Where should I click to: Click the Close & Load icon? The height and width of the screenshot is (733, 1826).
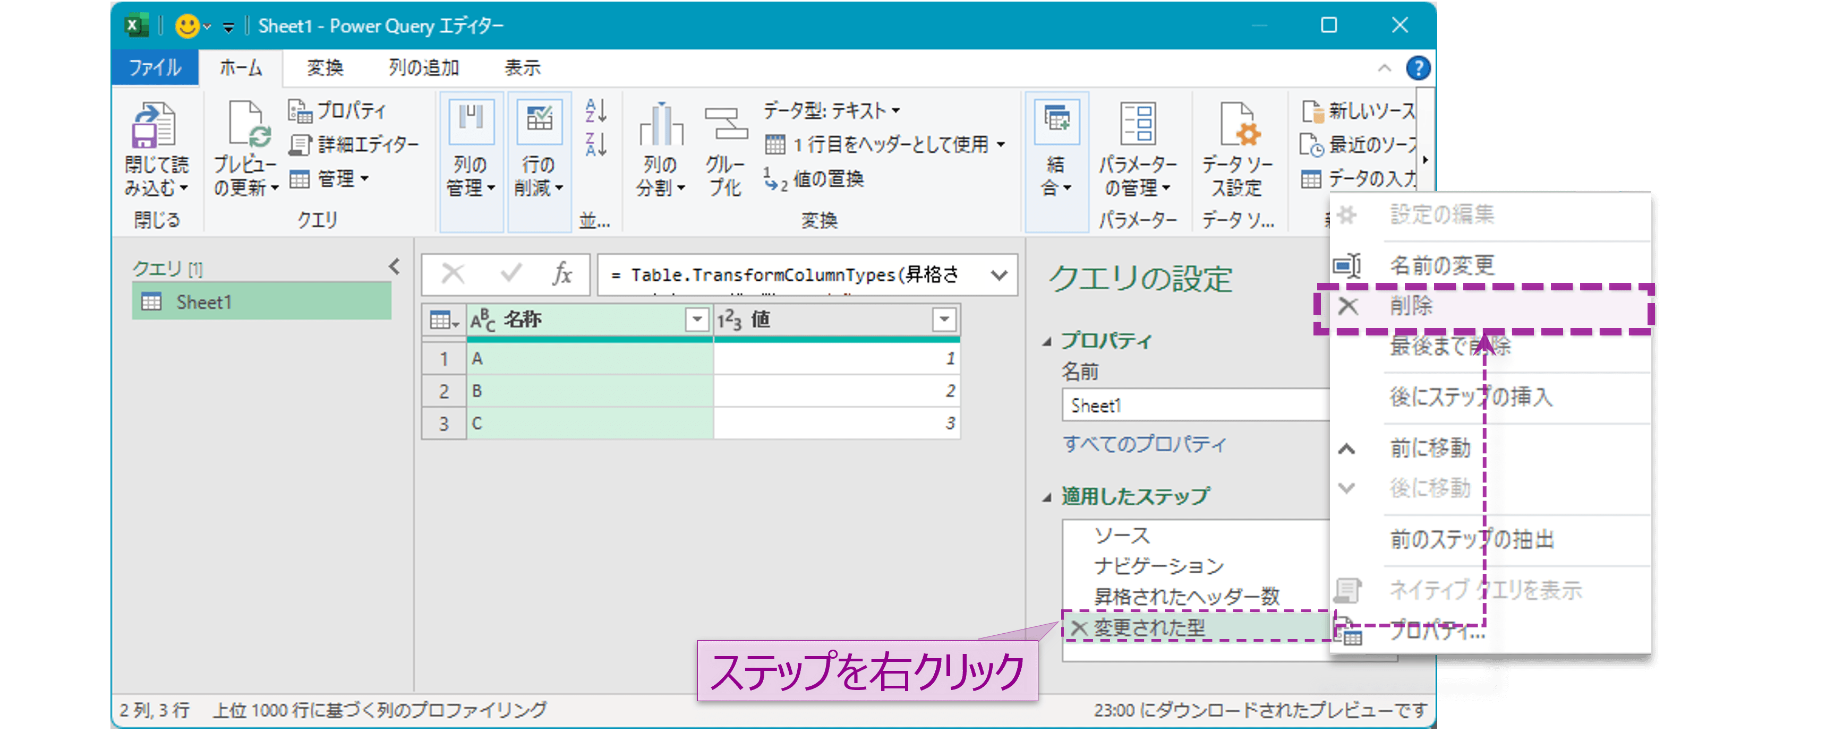coord(153,127)
